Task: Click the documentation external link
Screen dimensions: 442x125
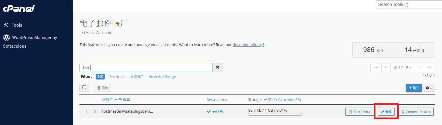Action: [246, 45]
